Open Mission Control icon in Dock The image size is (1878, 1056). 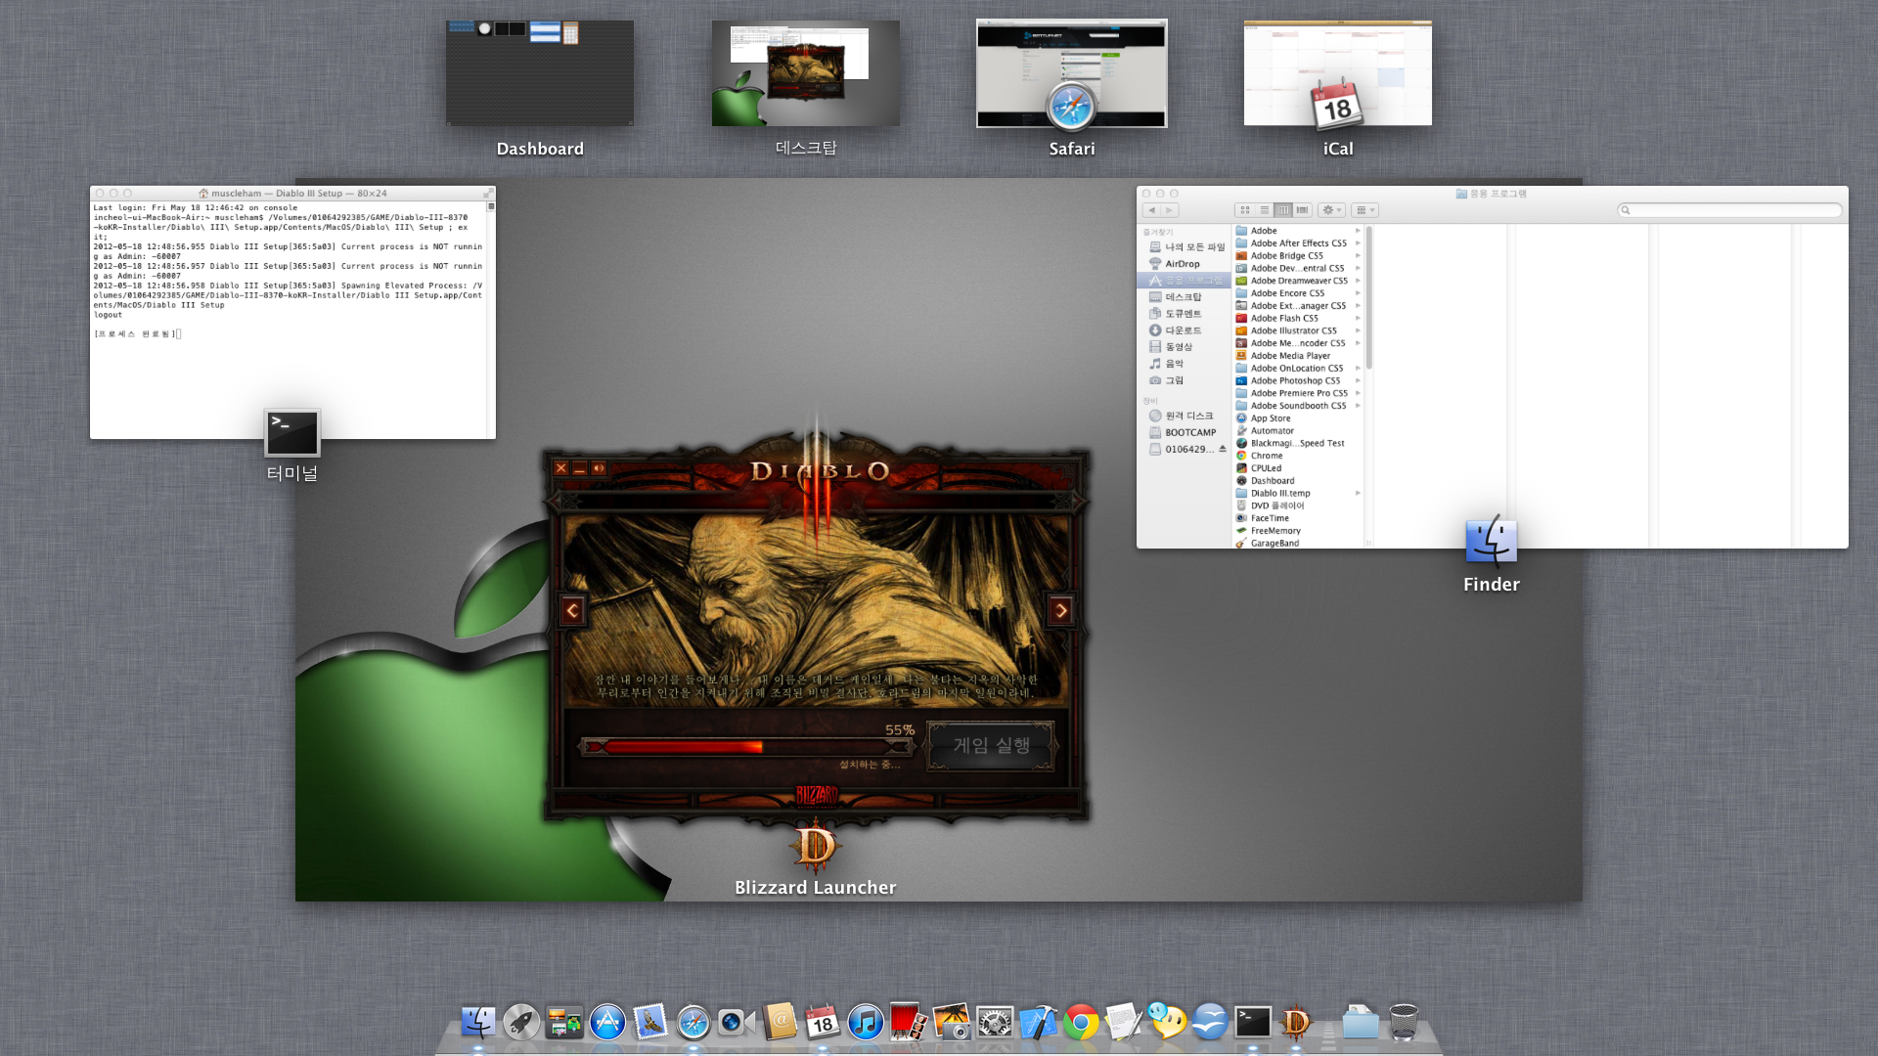click(x=564, y=1023)
